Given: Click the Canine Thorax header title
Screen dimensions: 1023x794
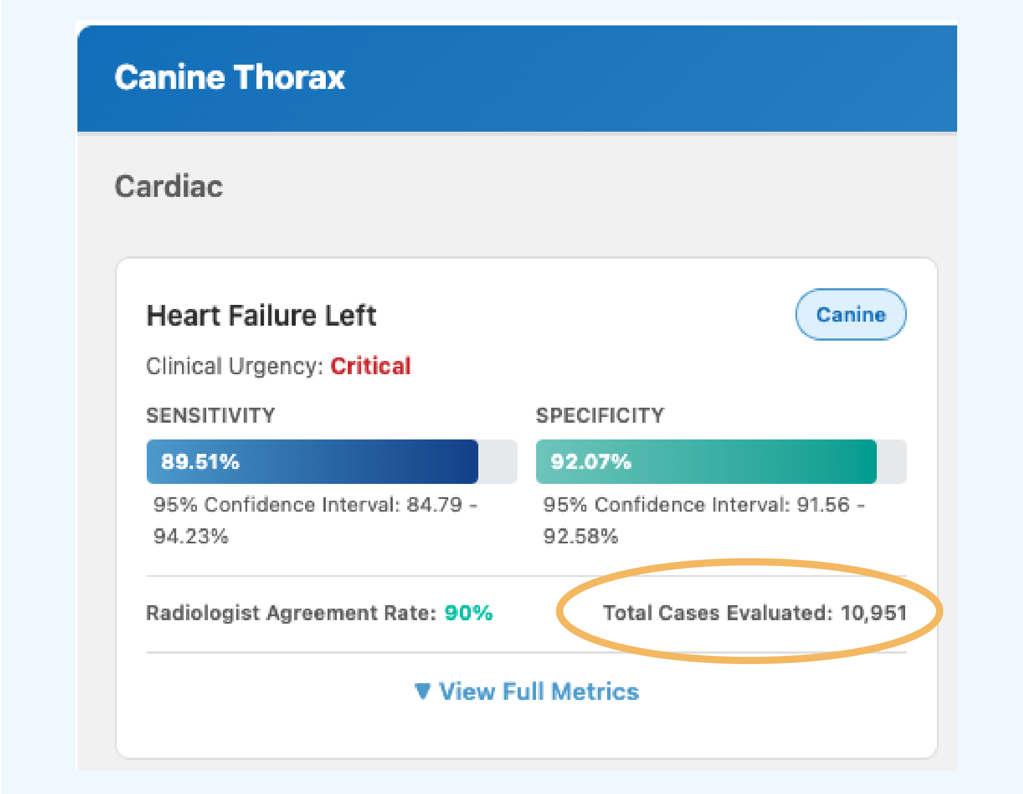Looking at the screenshot, I should [x=229, y=77].
